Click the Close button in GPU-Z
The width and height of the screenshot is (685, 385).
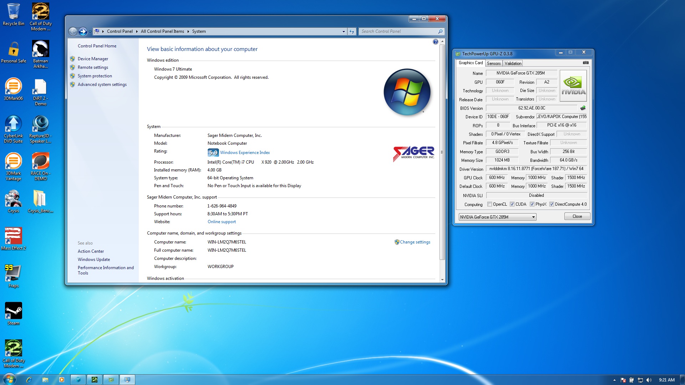pos(577,216)
